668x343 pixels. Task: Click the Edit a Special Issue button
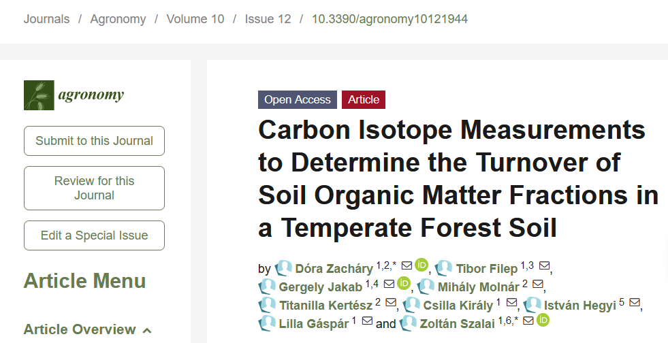coord(94,235)
